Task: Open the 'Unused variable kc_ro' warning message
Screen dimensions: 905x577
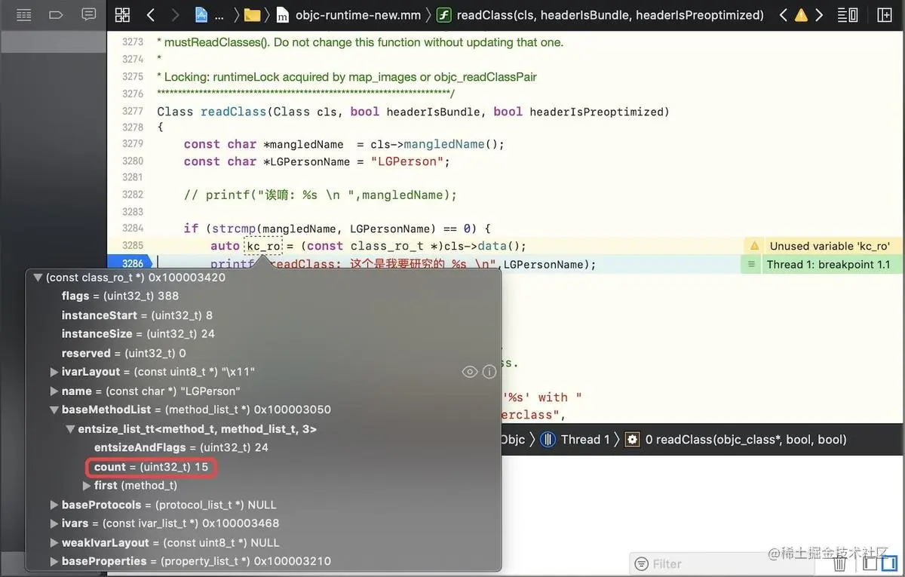Action: pyautogui.click(x=830, y=246)
